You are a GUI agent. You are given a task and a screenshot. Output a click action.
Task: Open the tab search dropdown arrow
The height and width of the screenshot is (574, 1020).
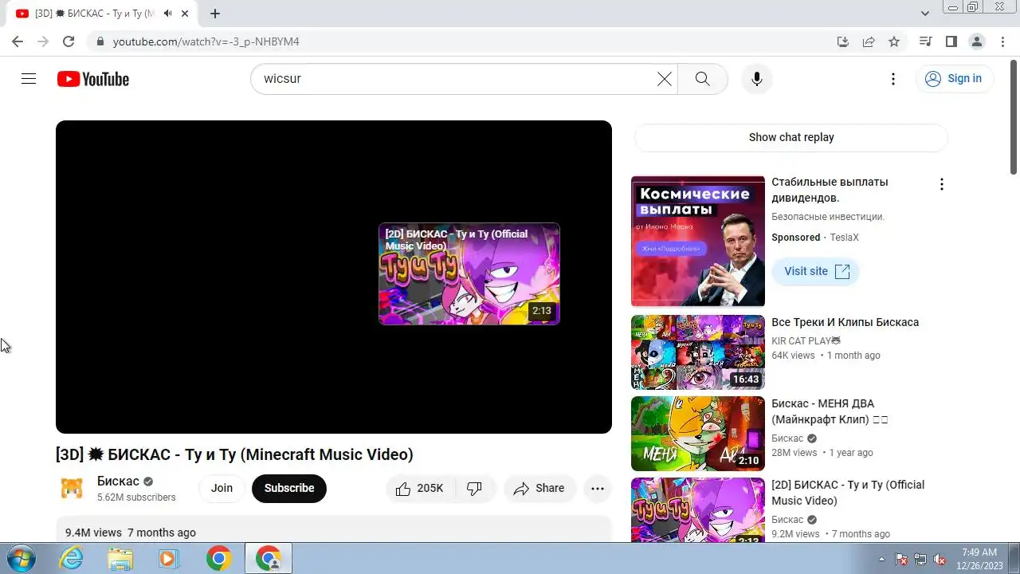click(x=925, y=14)
